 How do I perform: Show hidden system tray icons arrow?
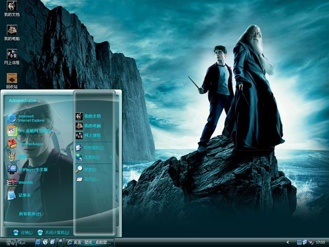click(x=288, y=242)
